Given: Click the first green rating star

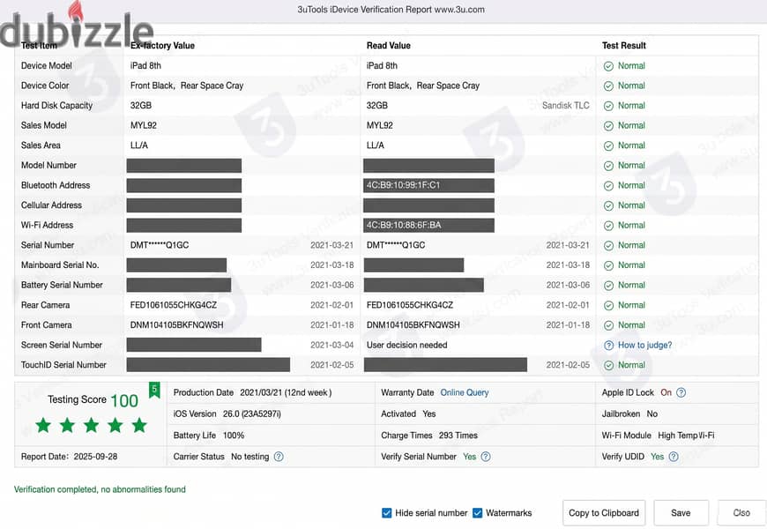Looking at the screenshot, I should 43,425.
